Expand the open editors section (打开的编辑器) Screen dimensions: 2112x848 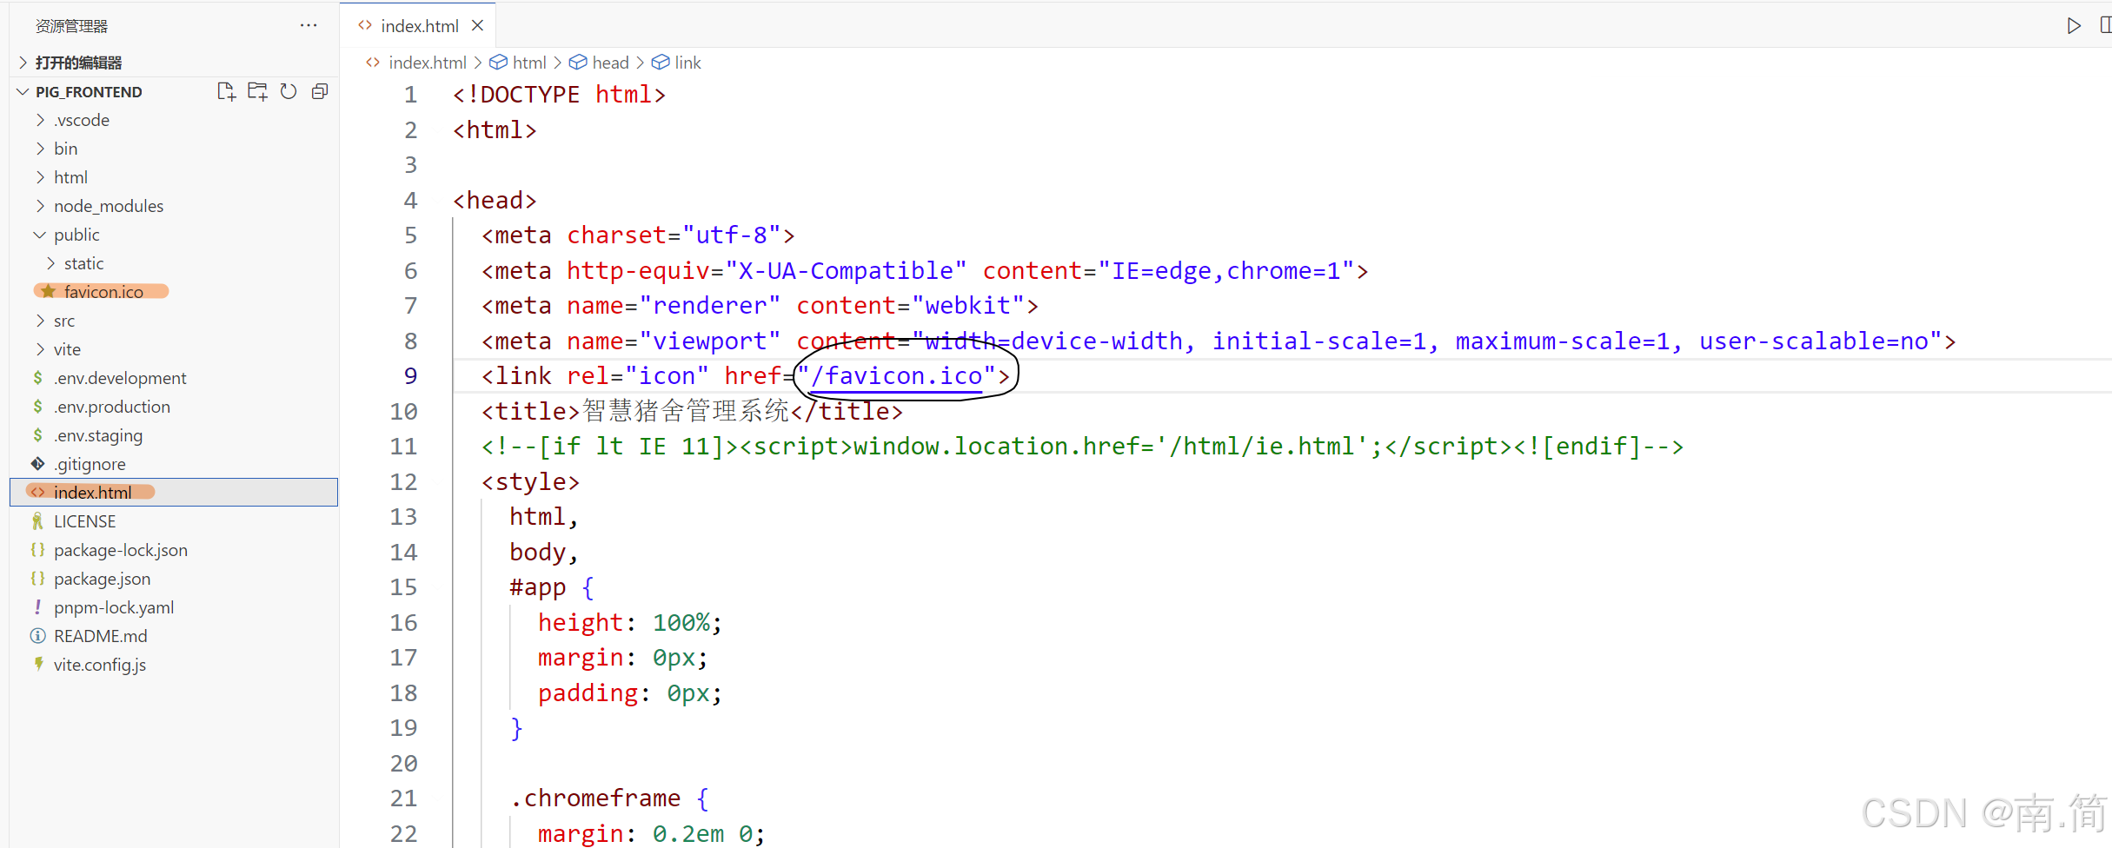tap(174, 63)
